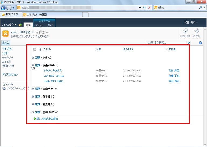Click the date 2011/03/28 14:23
Screen dimensions: 207x147
(x=132, y=76)
